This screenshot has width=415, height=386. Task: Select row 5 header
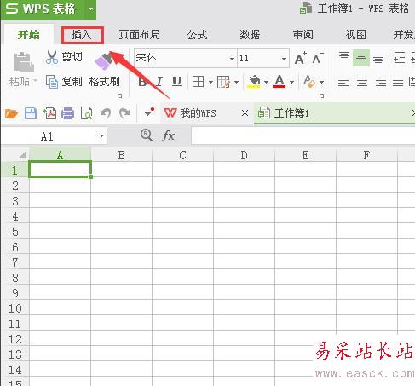pyautogui.click(x=15, y=232)
